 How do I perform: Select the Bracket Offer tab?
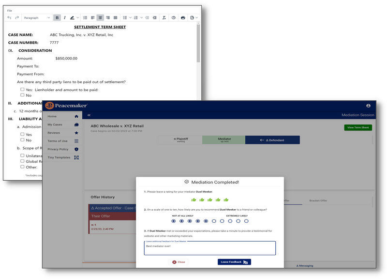(x=318, y=201)
